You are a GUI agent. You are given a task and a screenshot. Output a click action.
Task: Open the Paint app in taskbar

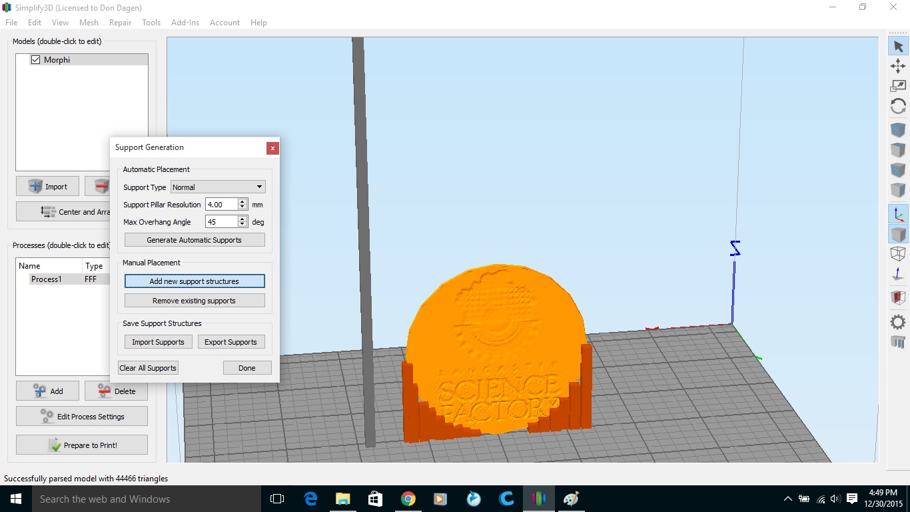tap(572, 499)
